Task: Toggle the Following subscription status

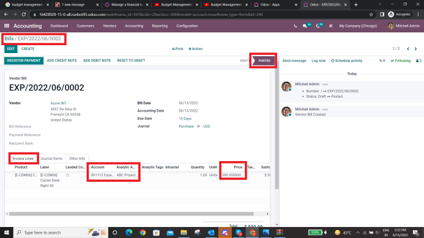Action: tap(401, 60)
